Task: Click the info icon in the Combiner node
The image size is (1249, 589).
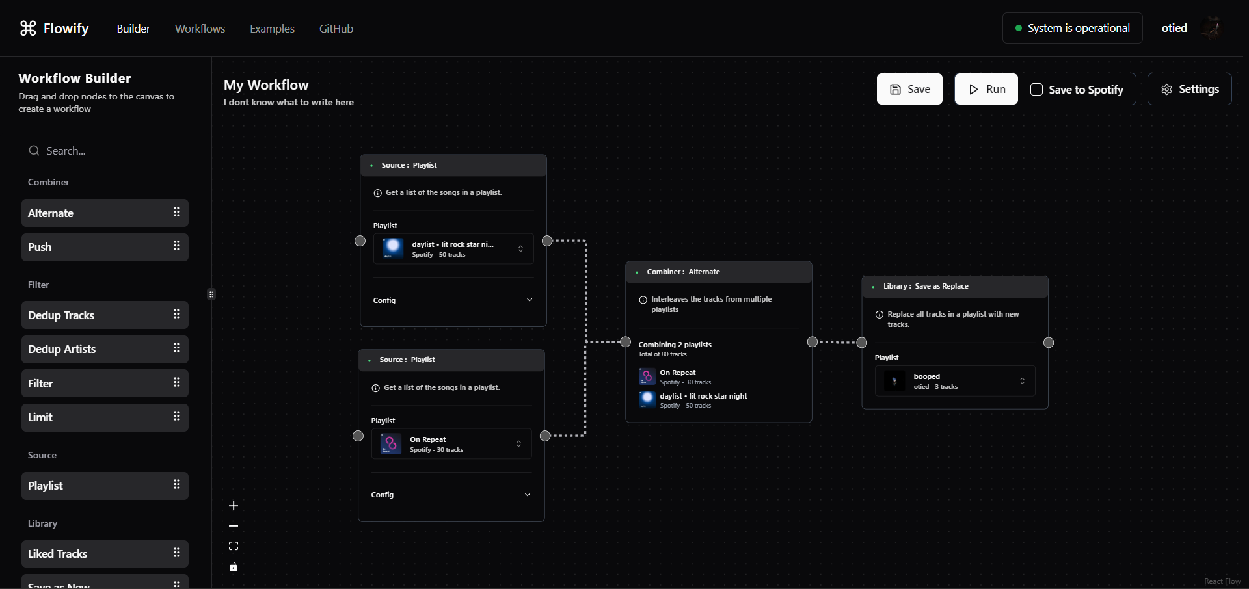Action: click(x=643, y=300)
